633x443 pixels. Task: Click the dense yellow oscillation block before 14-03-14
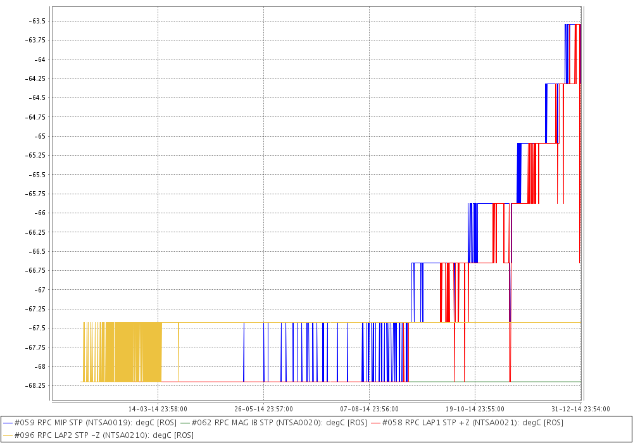coord(122,353)
